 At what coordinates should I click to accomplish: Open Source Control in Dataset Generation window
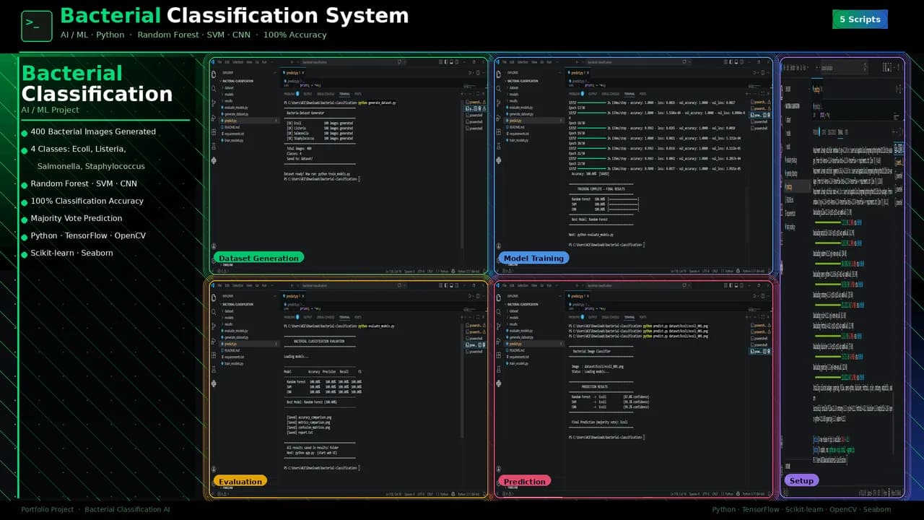click(214, 103)
